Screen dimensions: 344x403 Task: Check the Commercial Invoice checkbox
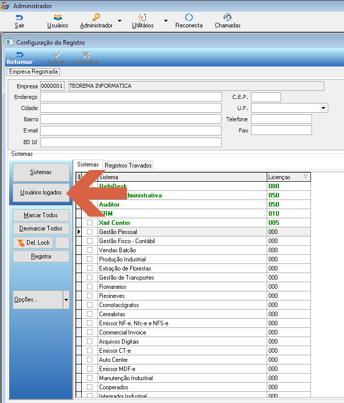pyautogui.click(x=89, y=332)
